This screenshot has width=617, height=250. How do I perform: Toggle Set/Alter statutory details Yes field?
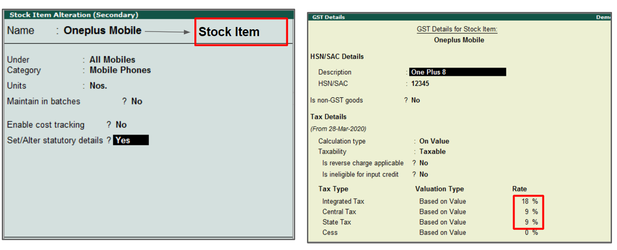131,140
